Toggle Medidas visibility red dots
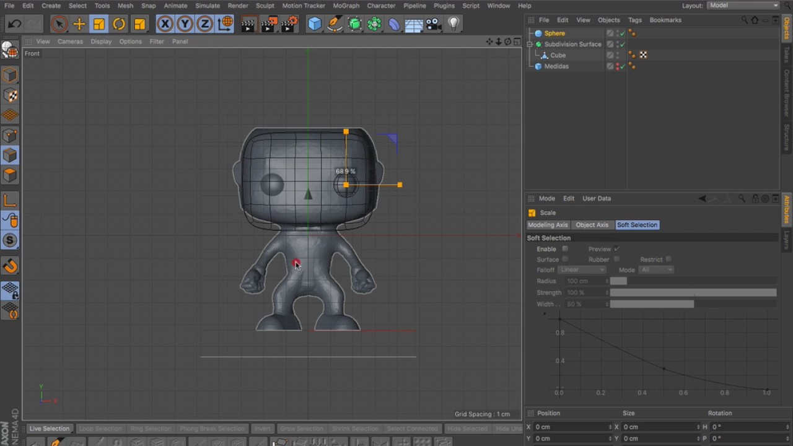 coord(617,66)
